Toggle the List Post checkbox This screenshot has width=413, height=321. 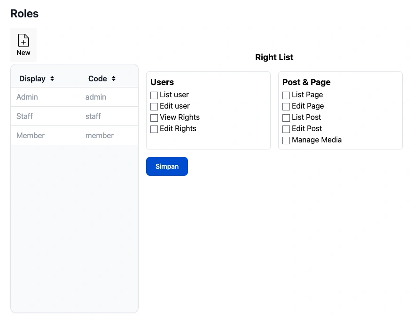(x=286, y=118)
